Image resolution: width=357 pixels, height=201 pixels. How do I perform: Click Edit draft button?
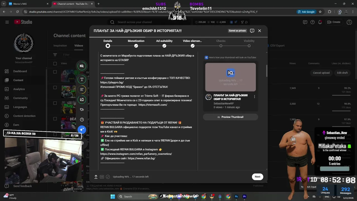tap(342, 73)
